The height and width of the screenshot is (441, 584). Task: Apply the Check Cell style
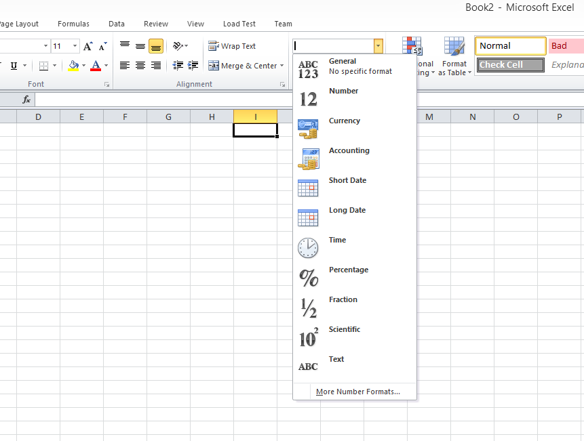(x=510, y=65)
